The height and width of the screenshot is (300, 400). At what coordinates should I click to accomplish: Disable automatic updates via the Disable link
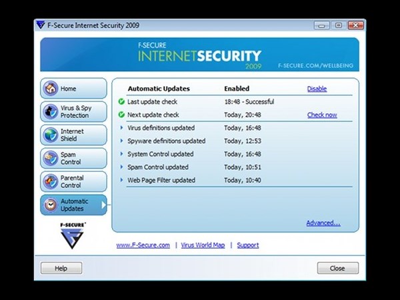click(x=317, y=89)
